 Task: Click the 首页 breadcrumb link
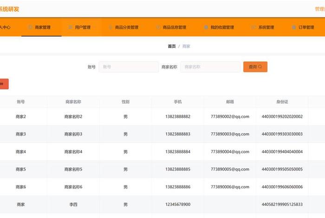point(172,46)
